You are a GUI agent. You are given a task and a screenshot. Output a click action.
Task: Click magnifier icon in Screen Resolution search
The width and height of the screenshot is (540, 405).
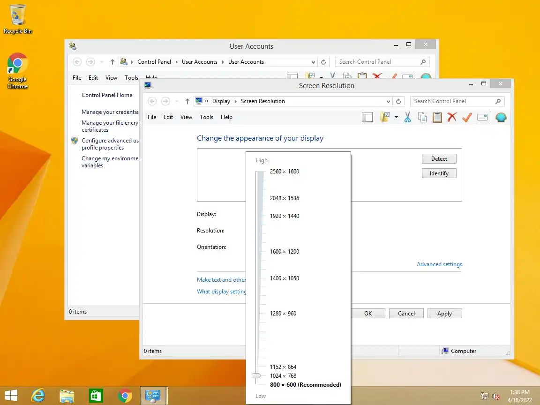pos(498,101)
